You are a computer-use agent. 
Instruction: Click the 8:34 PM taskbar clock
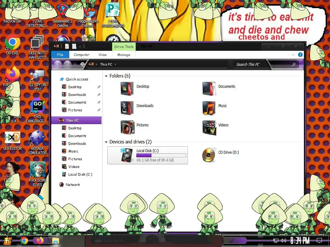(300, 241)
